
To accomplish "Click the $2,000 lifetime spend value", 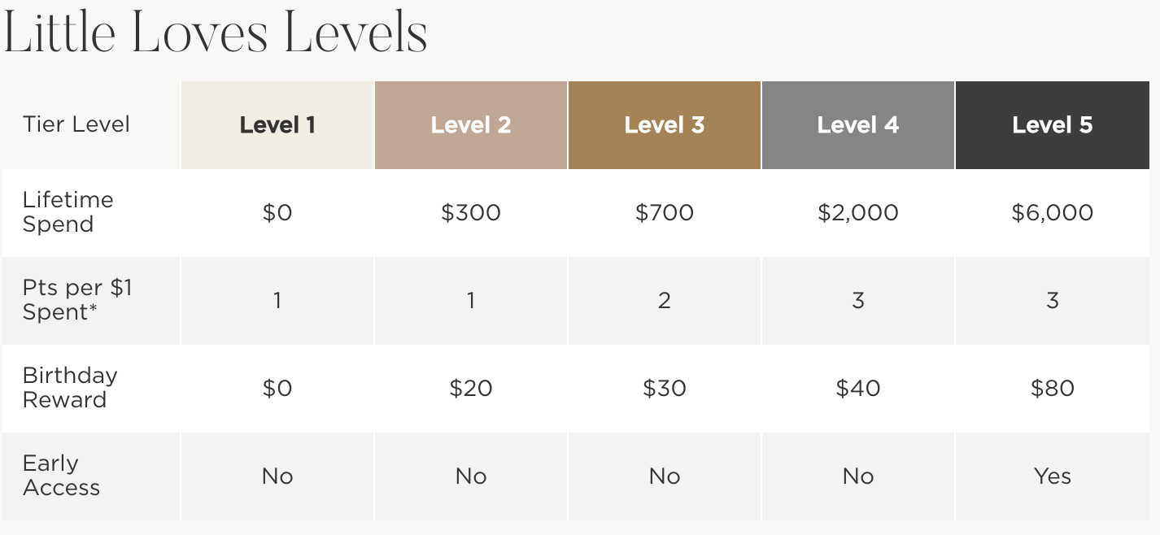I will tap(858, 213).
